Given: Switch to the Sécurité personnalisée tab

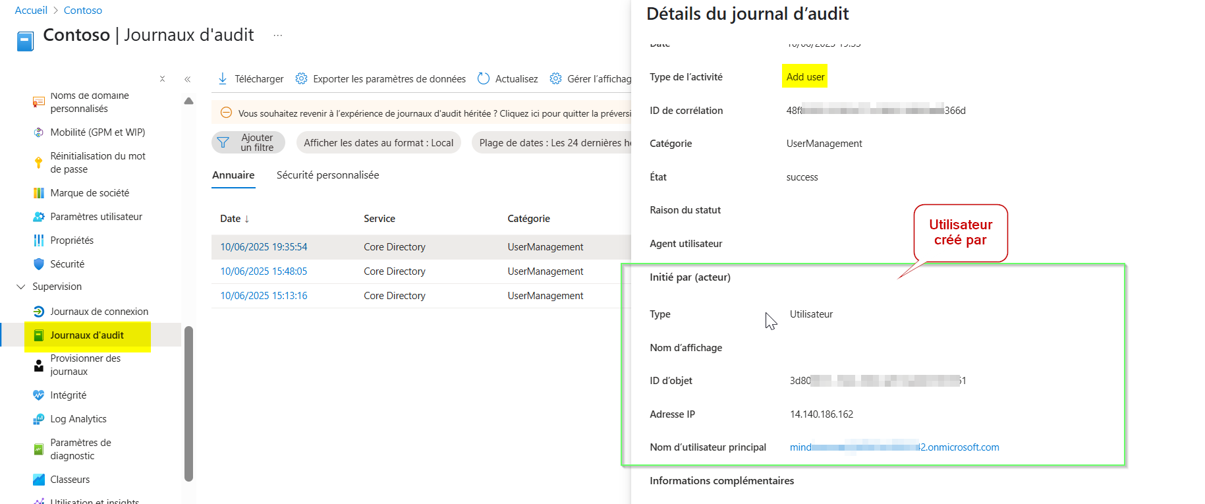Looking at the screenshot, I should [x=327, y=175].
